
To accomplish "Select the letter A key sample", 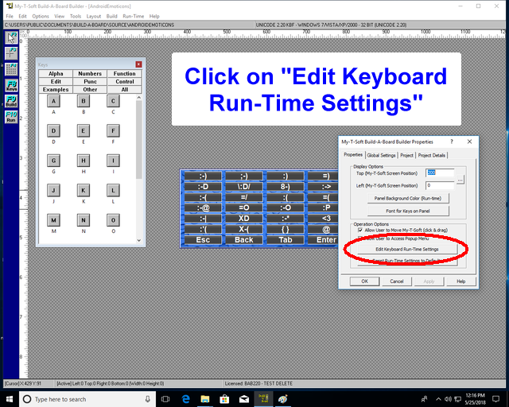I will point(53,102).
